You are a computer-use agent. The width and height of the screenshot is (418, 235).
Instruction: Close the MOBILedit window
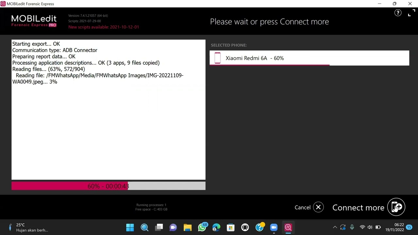pyautogui.click(x=410, y=4)
